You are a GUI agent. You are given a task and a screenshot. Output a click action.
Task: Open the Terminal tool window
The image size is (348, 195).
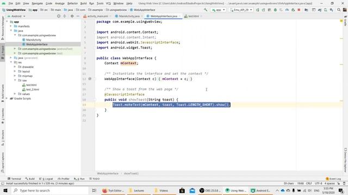pos(14,179)
